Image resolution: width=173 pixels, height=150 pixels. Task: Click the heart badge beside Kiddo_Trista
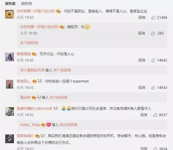pos(49,125)
